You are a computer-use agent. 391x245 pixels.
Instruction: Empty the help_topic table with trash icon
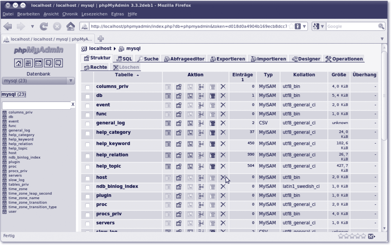tap(212, 167)
